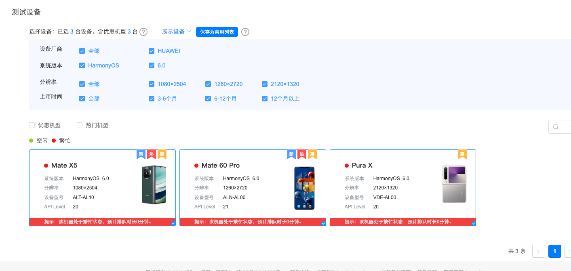Click the red 热 badge on Mate X5 card

152,154
